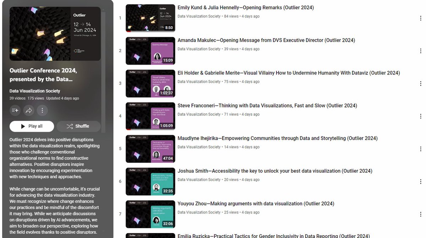Open Eli Holder & Gabrielle Merite video title
This screenshot has height=238, width=426.
[x=289, y=73]
